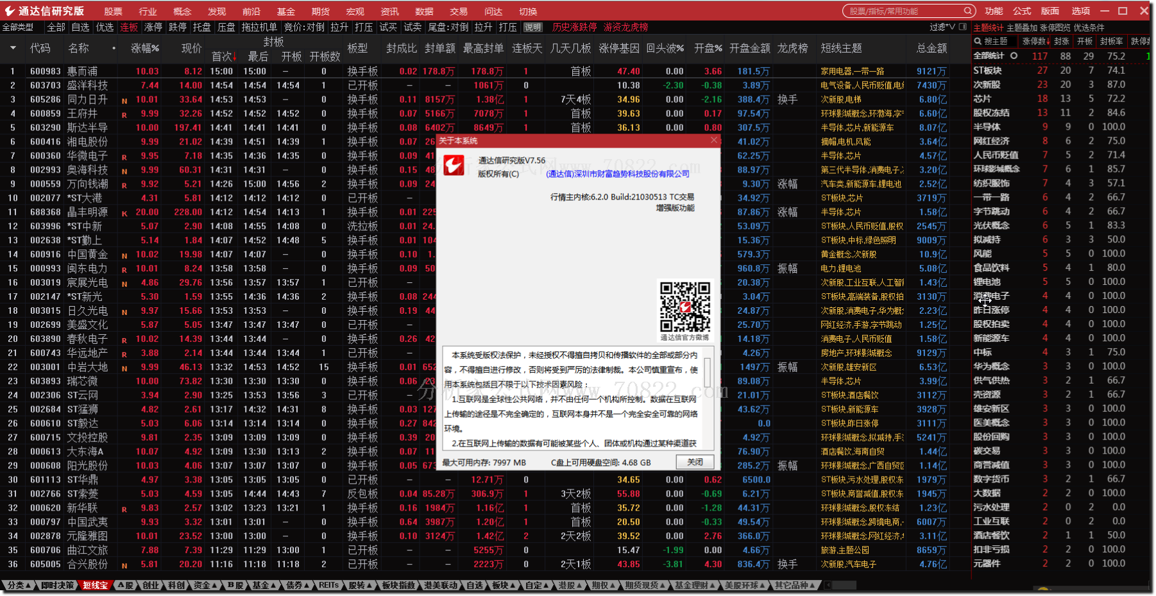Image resolution: width=1156 pixels, height=596 pixels.
Task: Click the red app logo in the about dialog
Action: click(454, 166)
